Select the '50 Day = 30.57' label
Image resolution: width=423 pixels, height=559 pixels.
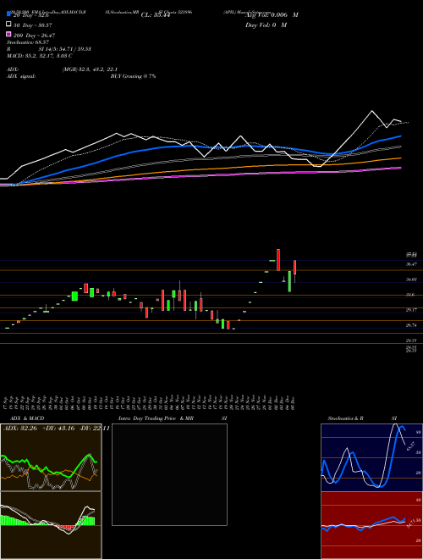coord(33,25)
